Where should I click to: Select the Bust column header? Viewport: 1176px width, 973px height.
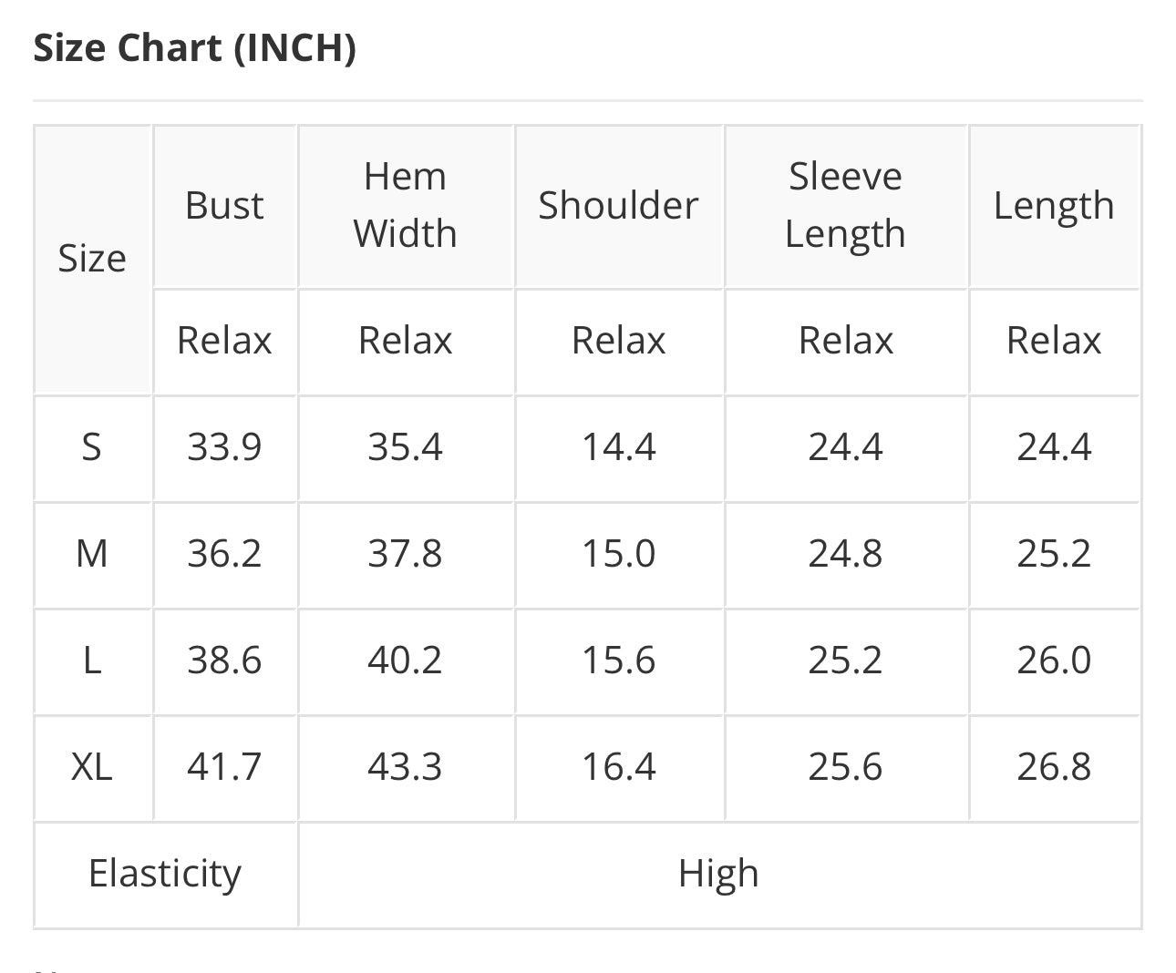(x=224, y=206)
